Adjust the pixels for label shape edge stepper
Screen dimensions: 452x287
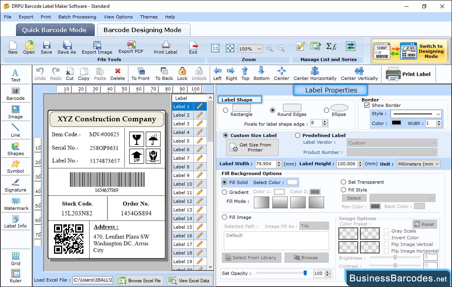click(325, 123)
